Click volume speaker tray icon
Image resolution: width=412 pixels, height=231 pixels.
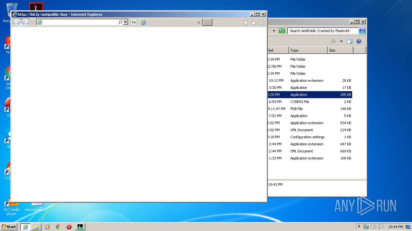coord(374,227)
